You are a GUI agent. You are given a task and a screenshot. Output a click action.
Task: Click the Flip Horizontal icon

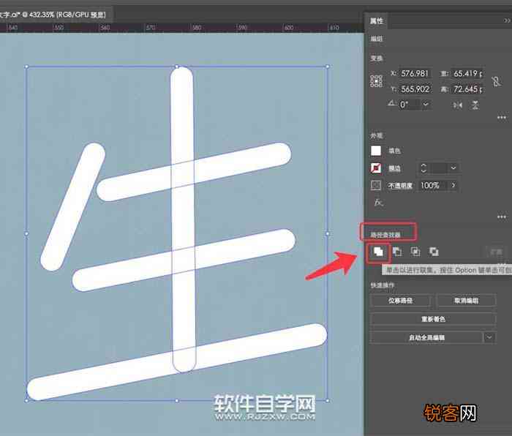(x=457, y=105)
